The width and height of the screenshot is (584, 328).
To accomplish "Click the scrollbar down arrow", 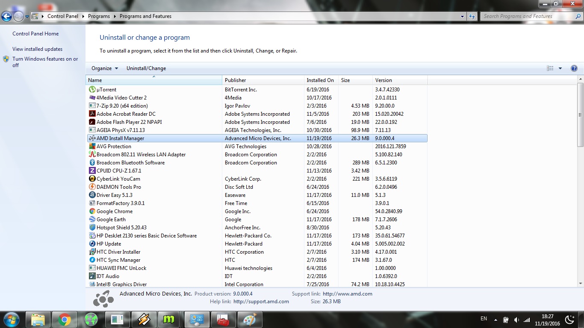I will pos(580,283).
